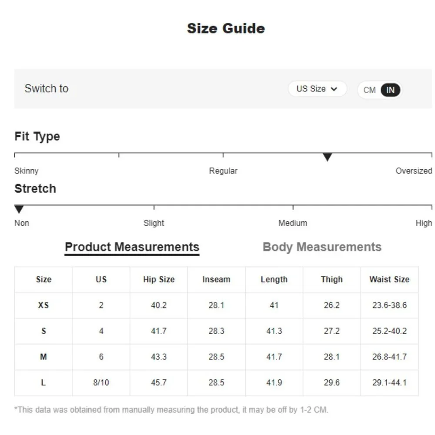Click the Waist Size column header
Viewport: 435px width, 435px height.
point(389,280)
